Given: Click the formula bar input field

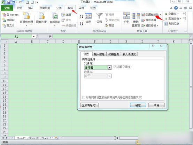Looking at the screenshot, I should pyautogui.click(x=121, y=36).
